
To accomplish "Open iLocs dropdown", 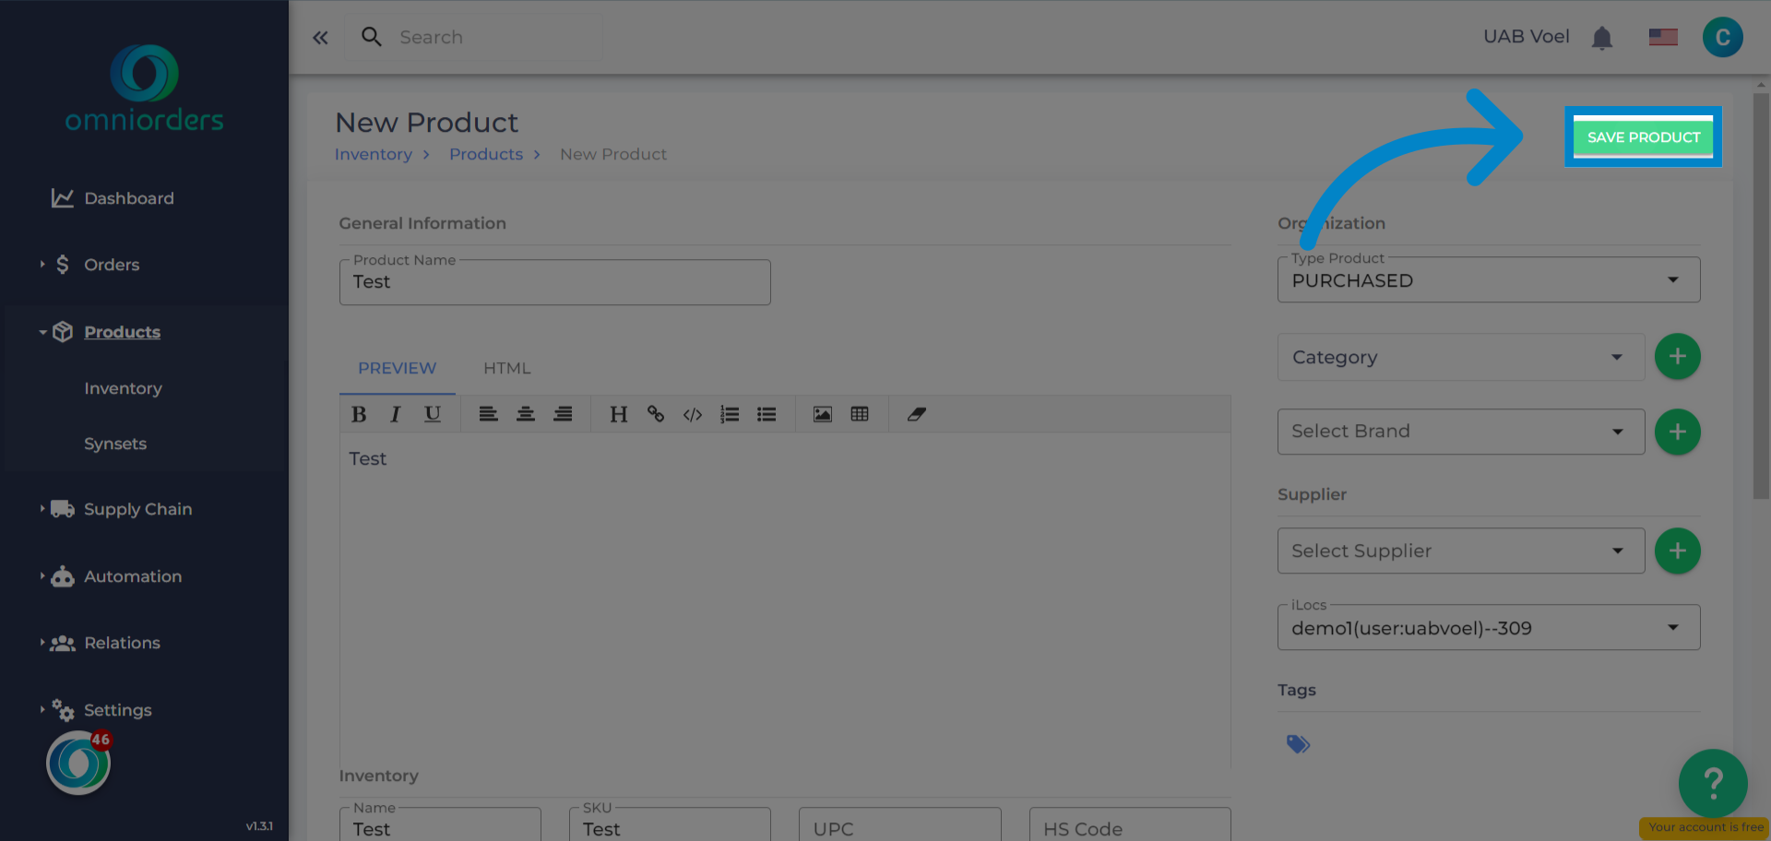I will (x=1489, y=628).
